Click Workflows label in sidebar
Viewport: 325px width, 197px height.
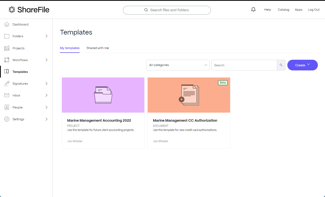pos(20,60)
